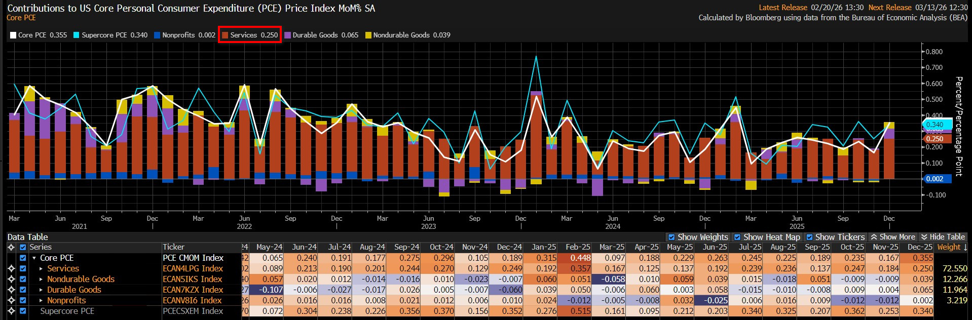
Task: Click the crosshair icon in Series header row
Action: [11, 247]
